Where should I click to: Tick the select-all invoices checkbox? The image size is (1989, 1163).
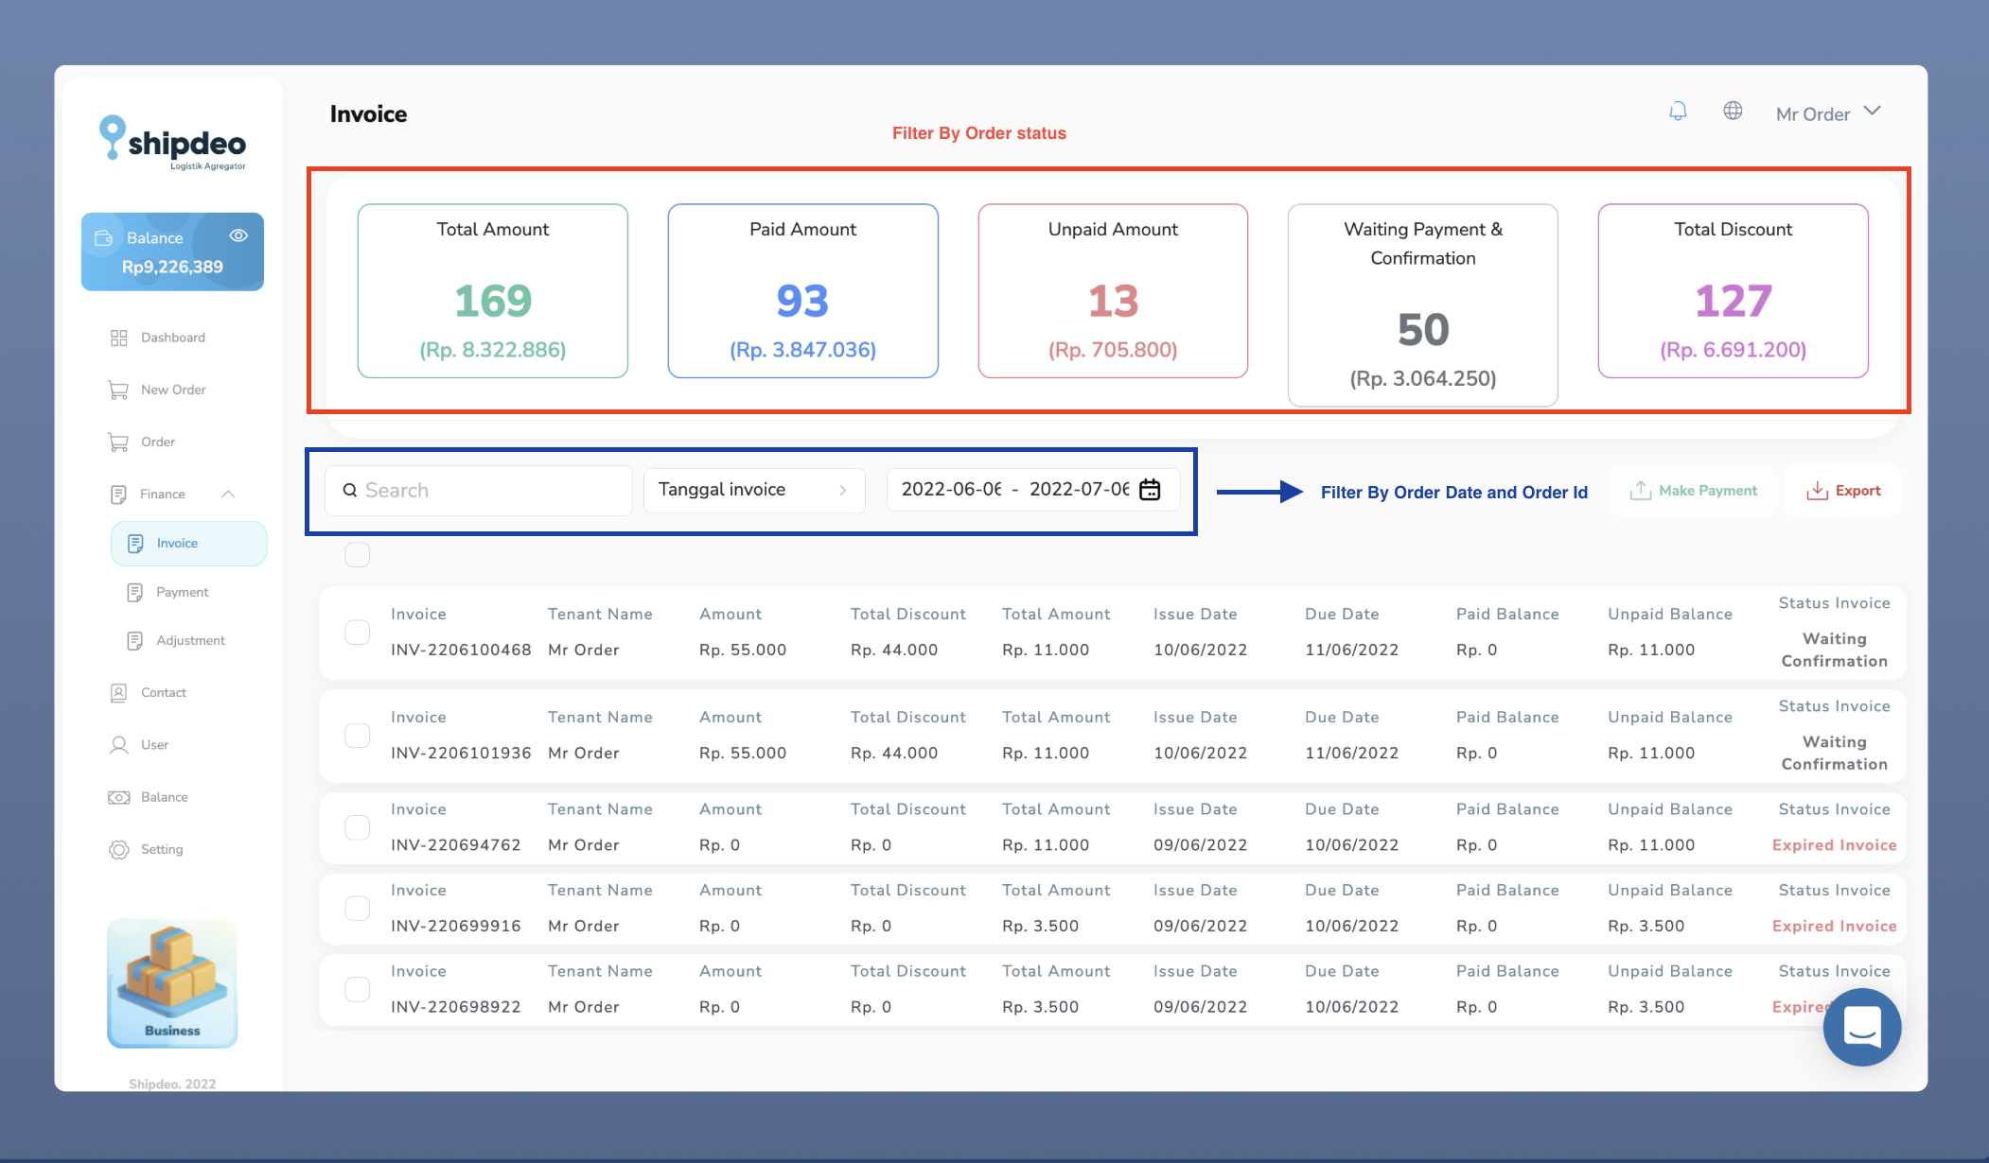coord(358,555)
